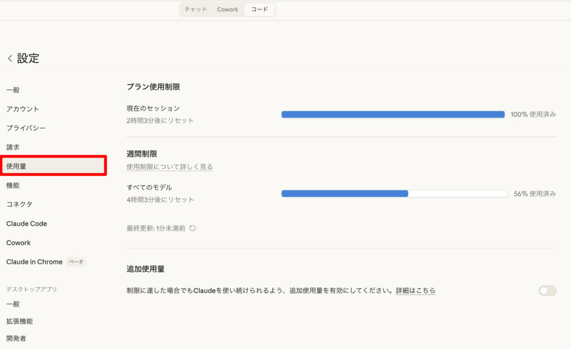Click the back arrow beside 設定

point(9,58)
